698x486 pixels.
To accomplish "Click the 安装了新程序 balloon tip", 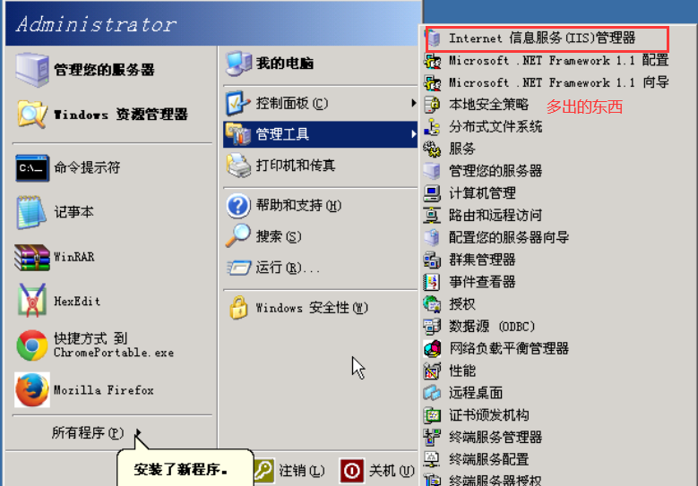I will tap(185, 469).
